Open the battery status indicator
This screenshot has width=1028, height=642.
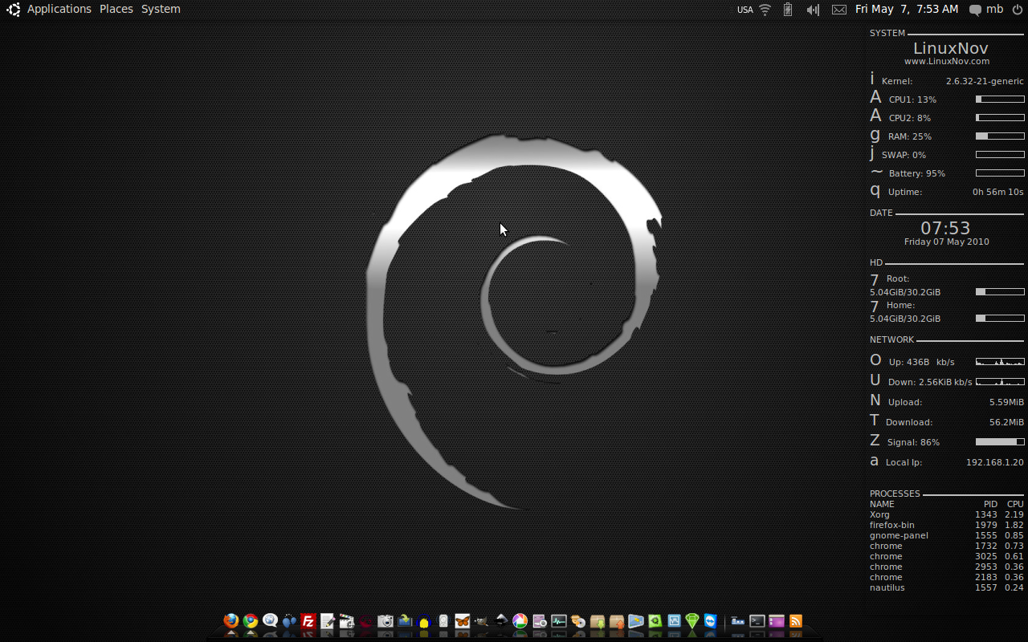point(788,10)
